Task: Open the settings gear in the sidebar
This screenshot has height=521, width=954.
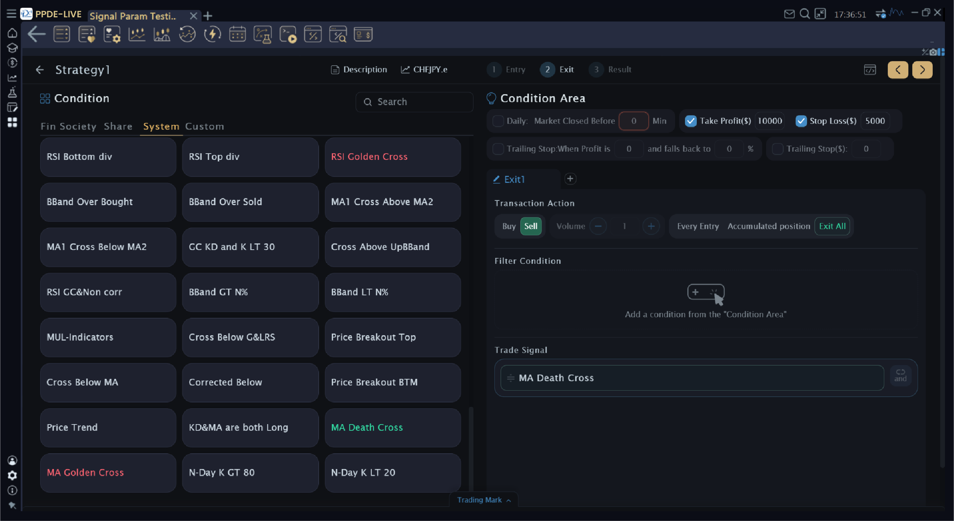Action: pyautogui.click(x=12, y=475)
